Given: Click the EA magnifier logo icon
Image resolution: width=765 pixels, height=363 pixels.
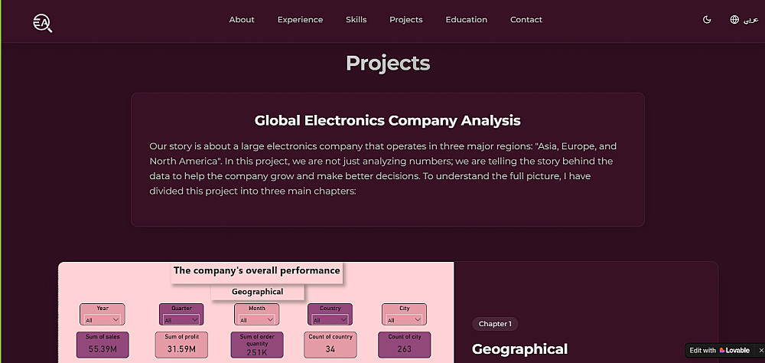Looking at the screenshot, I should pyautogui.click(x=43, y=23).
